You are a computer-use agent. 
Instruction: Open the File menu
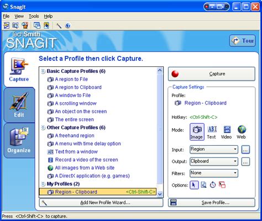point(6,16)
